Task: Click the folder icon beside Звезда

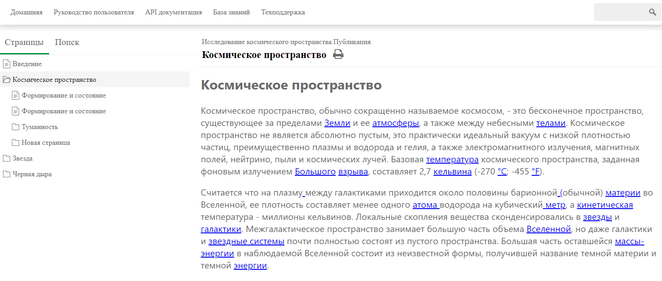Action: [6, 158]
